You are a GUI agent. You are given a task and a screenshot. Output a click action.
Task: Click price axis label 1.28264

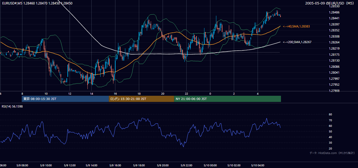pyautogui.click(x=334, y=43)
